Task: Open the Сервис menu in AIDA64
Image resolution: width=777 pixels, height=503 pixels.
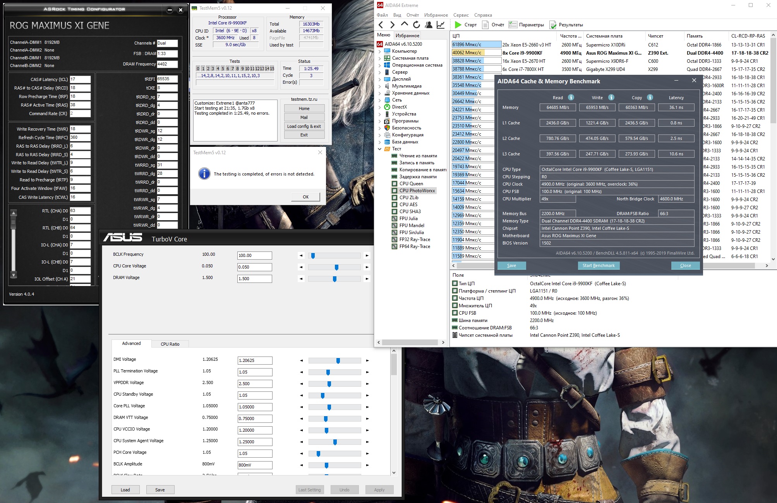Action: [461, 15]
